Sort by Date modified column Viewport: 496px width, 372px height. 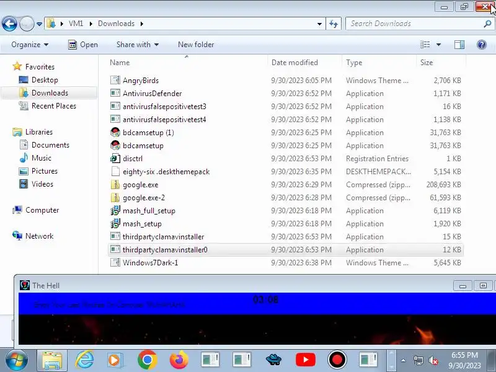(x=305, y=63)
